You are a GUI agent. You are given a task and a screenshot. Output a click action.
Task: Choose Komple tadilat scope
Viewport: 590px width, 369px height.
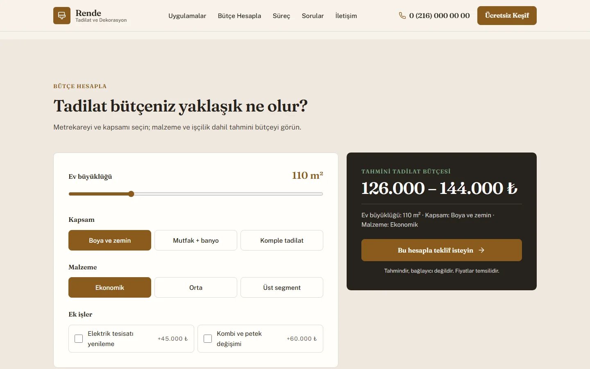coord(282,240)
